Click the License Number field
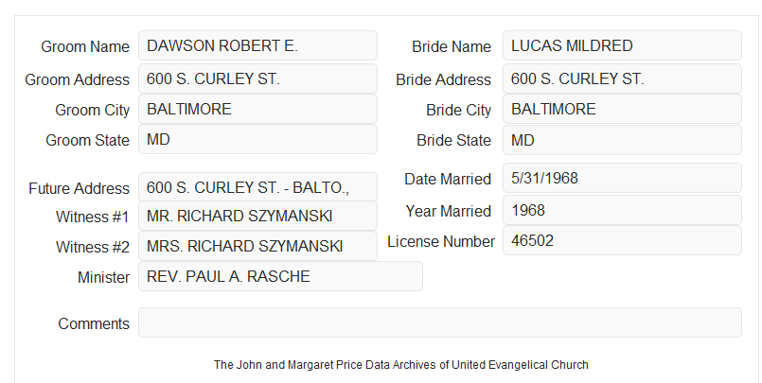The height and width of the screenshot is (383, 762). pyautogui.click(x=622, y=240)
